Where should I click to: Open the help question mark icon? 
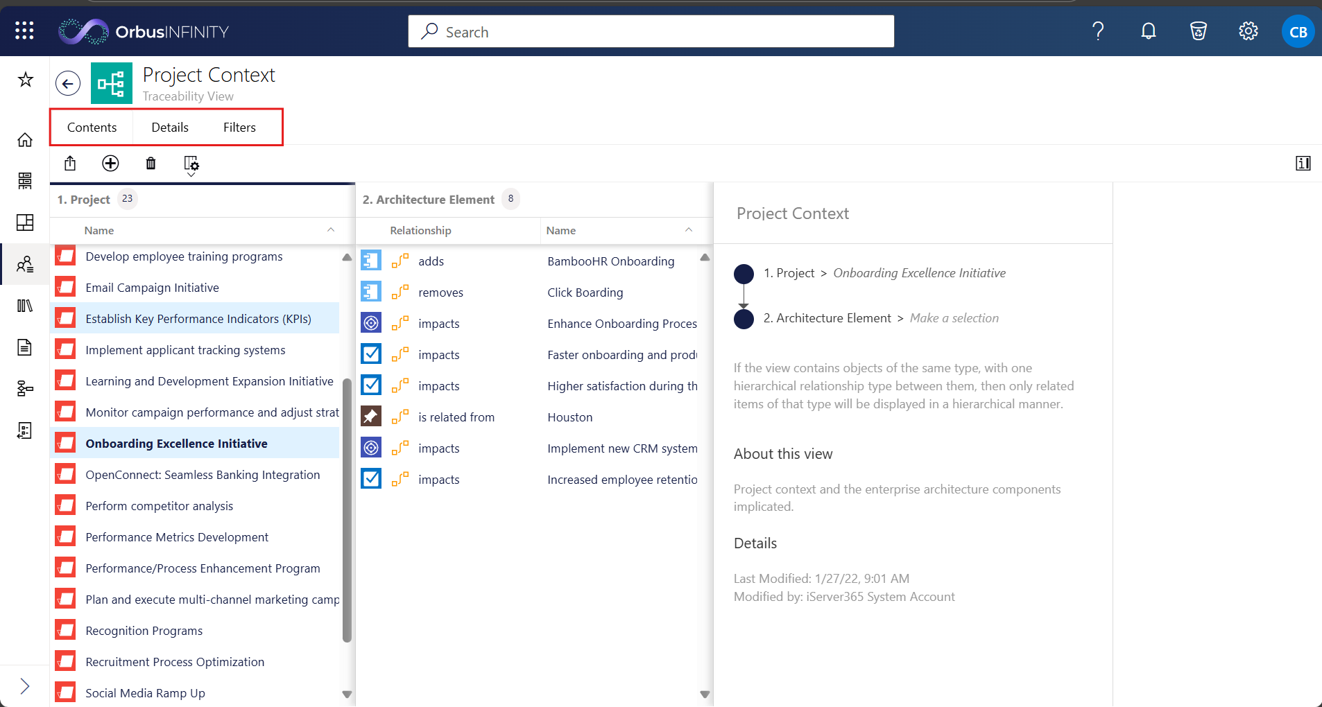[x=1098, y=31]
